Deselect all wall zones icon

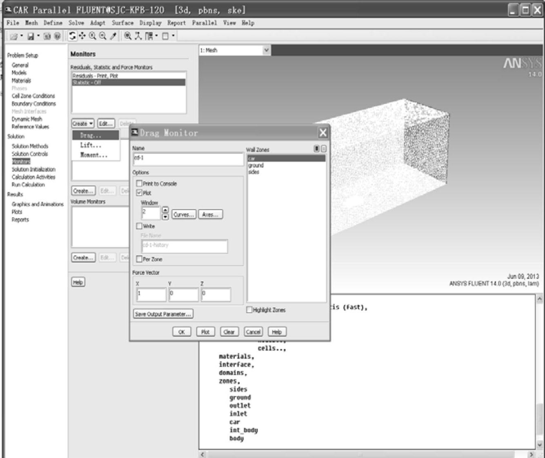[x=323, y=149]
